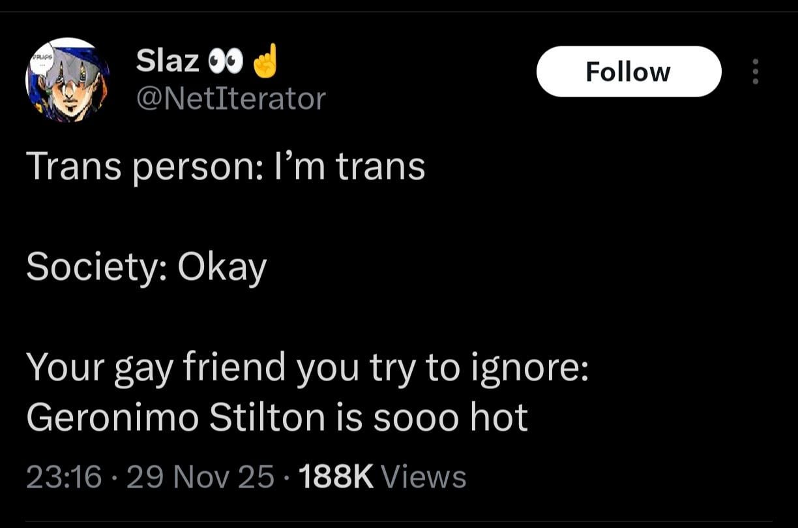Open the three-dot more options menu
This screenshot has height=528, width=798.
click(x=756, y=71)
